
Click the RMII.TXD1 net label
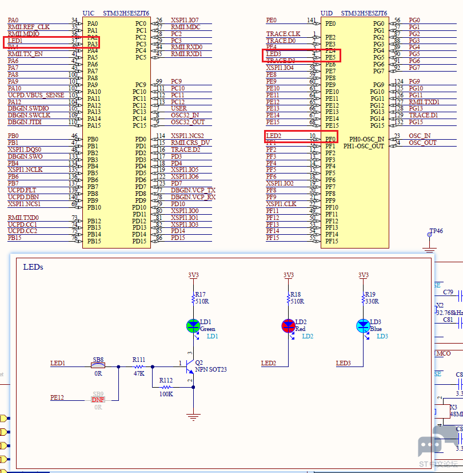tap(424, 102)
